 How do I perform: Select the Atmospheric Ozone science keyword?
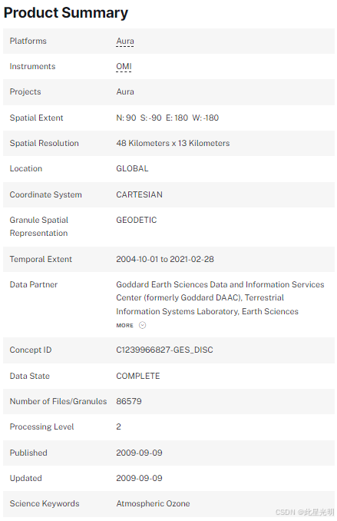(153, 503)
